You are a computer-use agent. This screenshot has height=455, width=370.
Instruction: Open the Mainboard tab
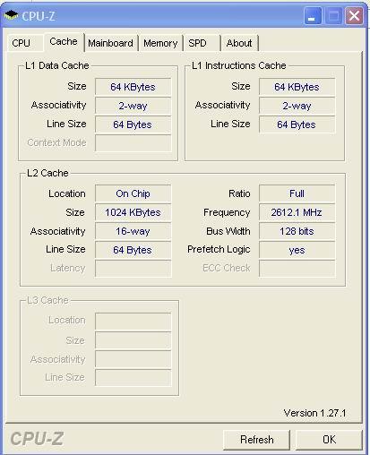[110, 43]
